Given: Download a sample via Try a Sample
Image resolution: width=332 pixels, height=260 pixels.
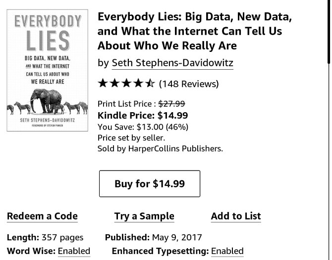Looking at the screenshot, I should 144,216.
